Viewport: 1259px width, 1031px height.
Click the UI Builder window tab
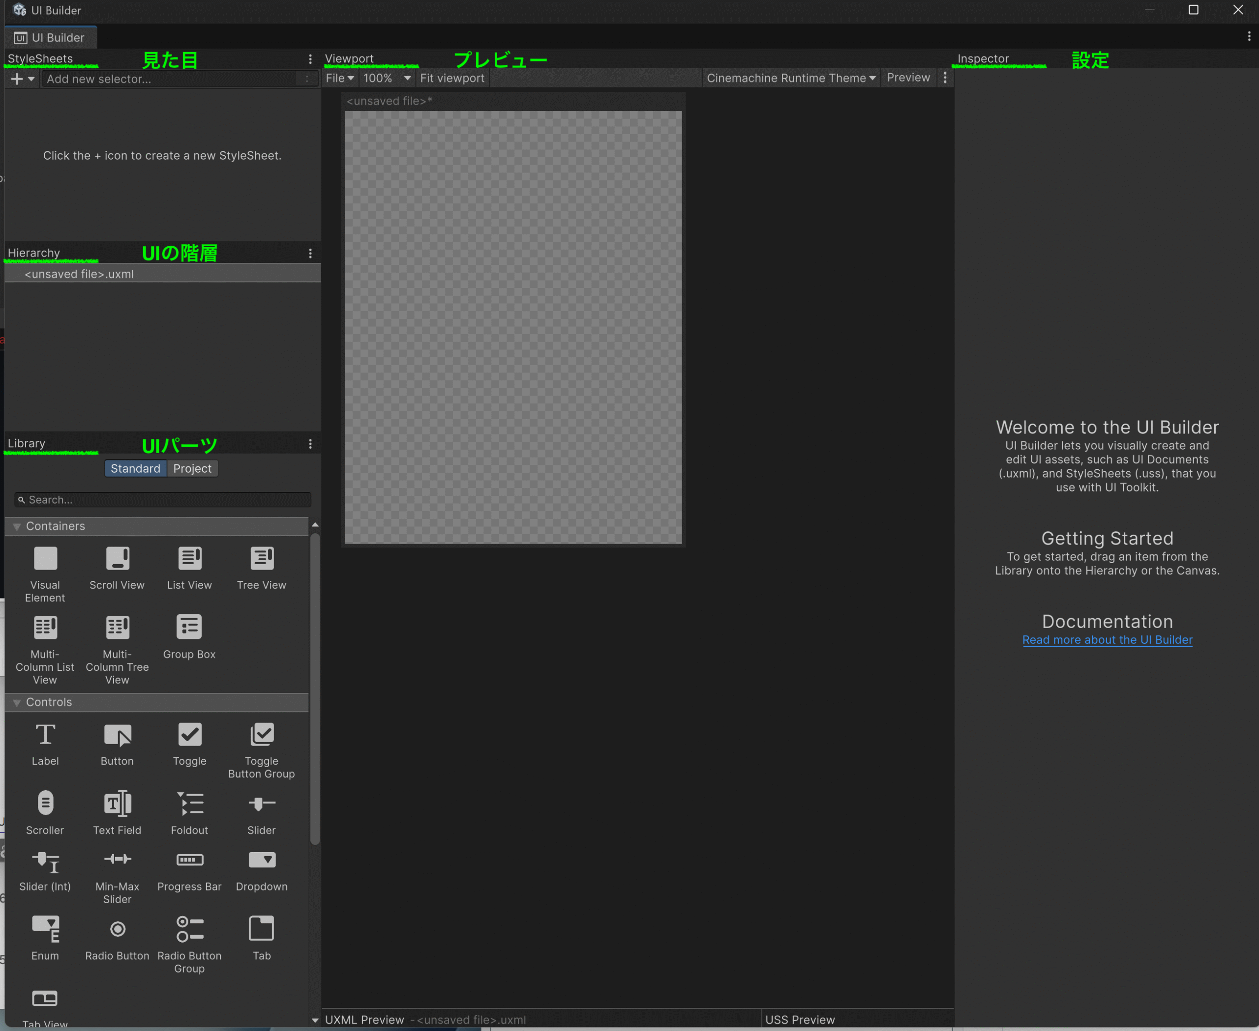click(x=51, y=37)
